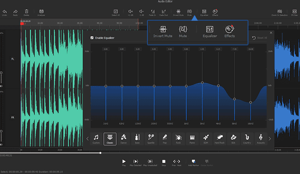
Task: Click the Add Marker icon
Action: [193, 161]
